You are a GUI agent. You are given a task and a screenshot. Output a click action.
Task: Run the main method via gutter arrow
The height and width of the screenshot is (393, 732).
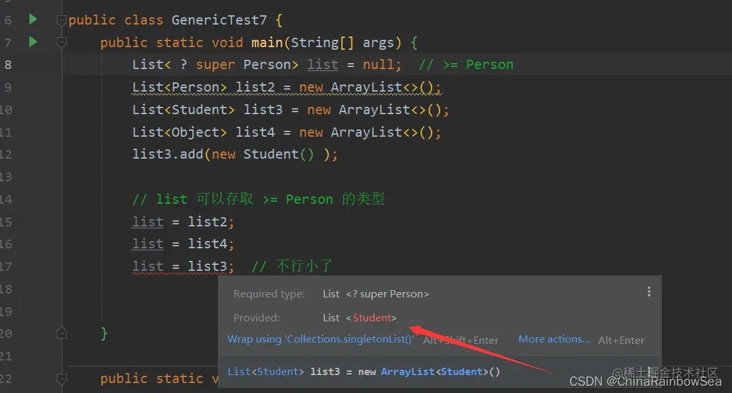[x=32, y=42]
